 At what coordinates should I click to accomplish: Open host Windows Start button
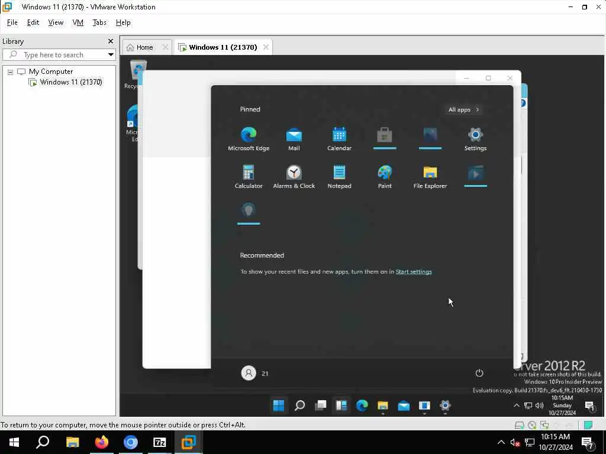click(14, 442)
